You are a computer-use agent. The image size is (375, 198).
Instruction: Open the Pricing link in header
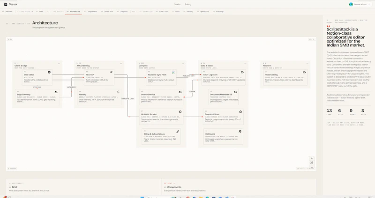(188, 4)
